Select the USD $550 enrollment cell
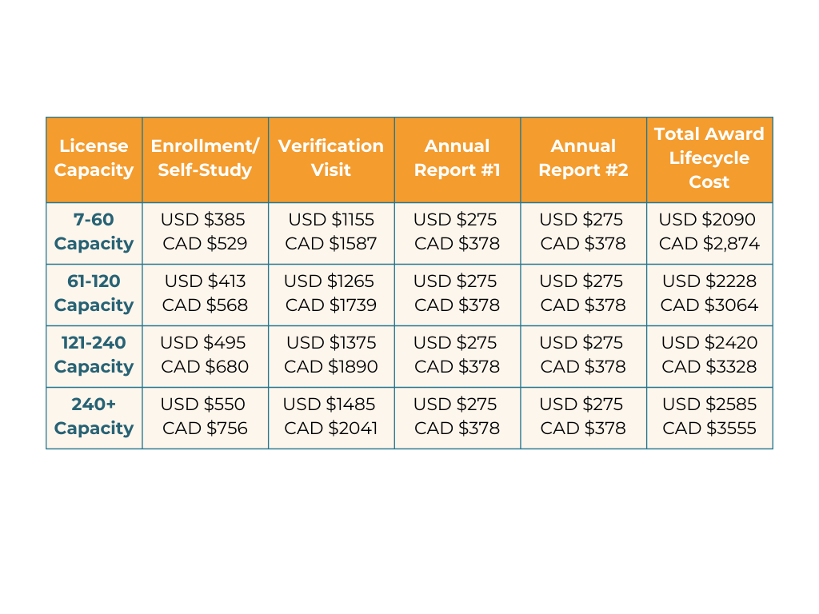Screen dimensions: 819x614 (x=203, y=405)
